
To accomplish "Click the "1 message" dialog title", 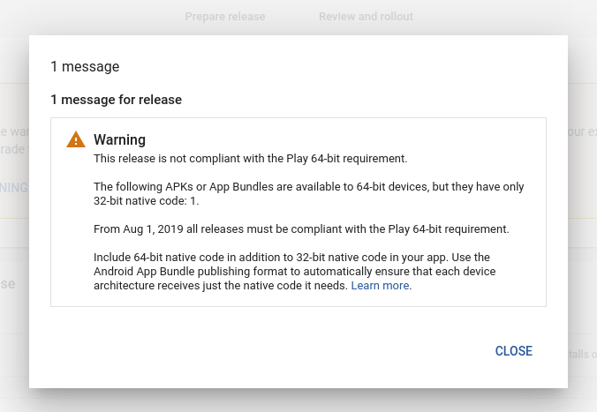I will 85,66.
